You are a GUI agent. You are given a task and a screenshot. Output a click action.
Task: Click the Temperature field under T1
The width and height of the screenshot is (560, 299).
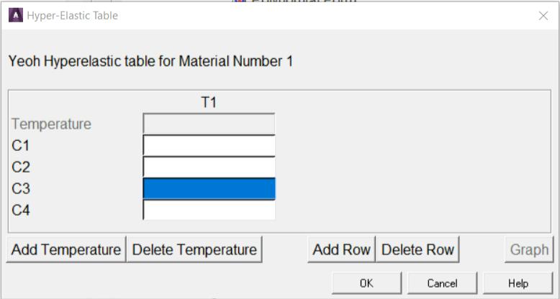[209, 124]
